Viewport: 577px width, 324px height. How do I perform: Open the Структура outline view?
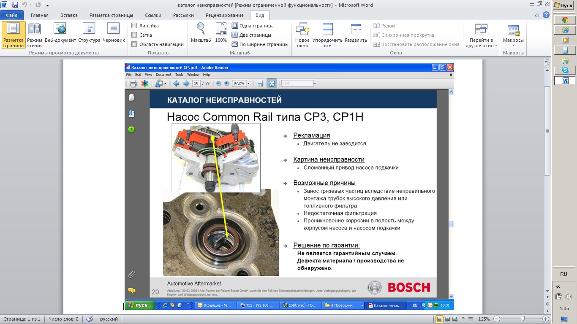click(89, 34)
